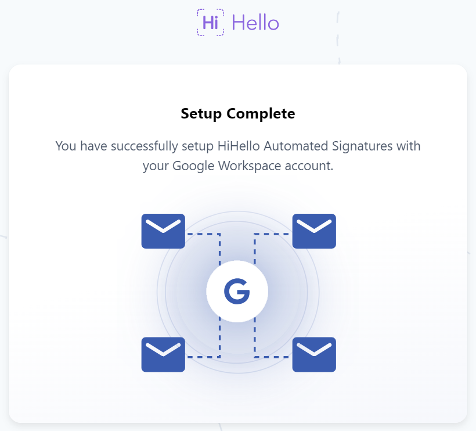Select the top-right envelope icon
This screenshot has height=431, width=476.
[314, 231]
